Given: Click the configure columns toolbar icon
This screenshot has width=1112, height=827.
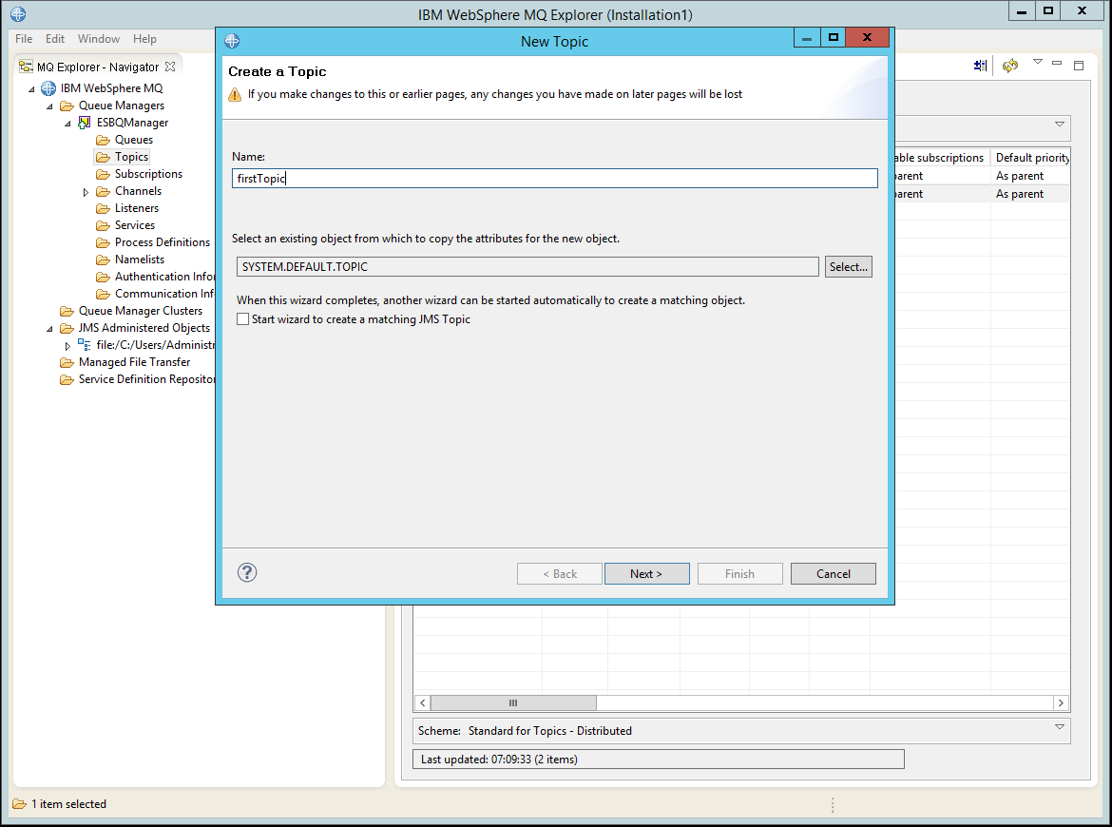Looking at the screenshot, I should click(x=980, y=66).
